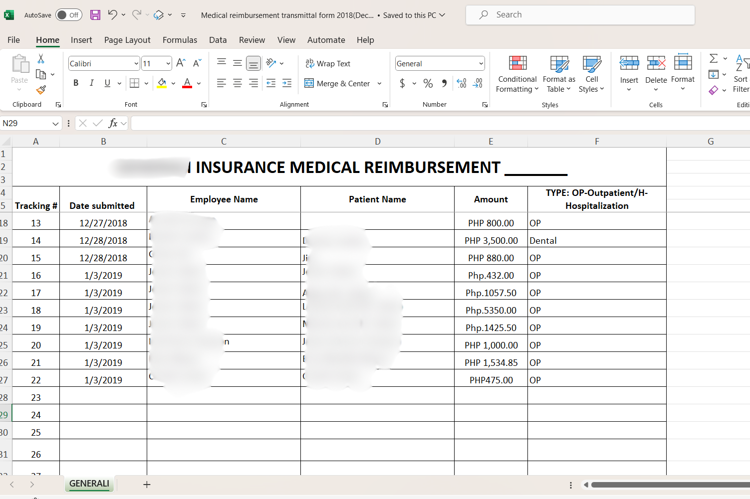Switch to the Insert tab

(81, 40)
